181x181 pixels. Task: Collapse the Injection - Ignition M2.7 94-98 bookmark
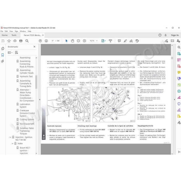10,137
